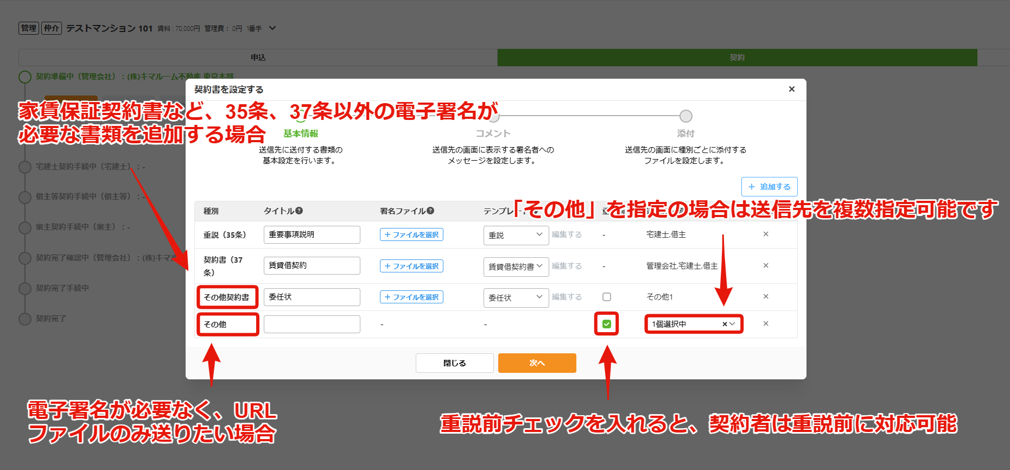Remove the 重説(35条) row with its X icon
The height and width of the screenshot is (470, 1010).
(766, 234)
